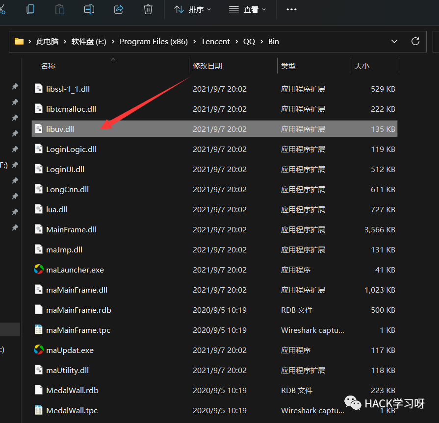Select MedalWall.rdb file
The image size is (439, 423).
(214, 391)
